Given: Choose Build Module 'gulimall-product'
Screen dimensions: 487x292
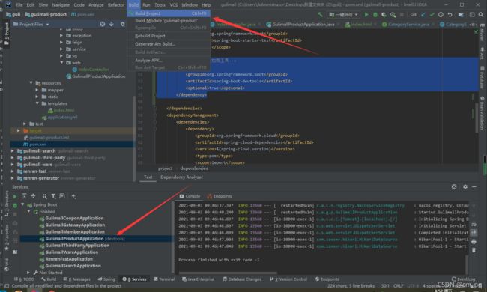Looking at the screenshot, I should click(169, 20).
